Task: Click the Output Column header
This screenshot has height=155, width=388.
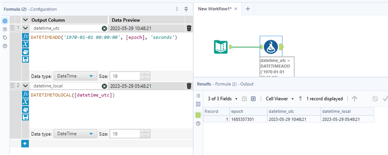Action: (x=69, y=20)
